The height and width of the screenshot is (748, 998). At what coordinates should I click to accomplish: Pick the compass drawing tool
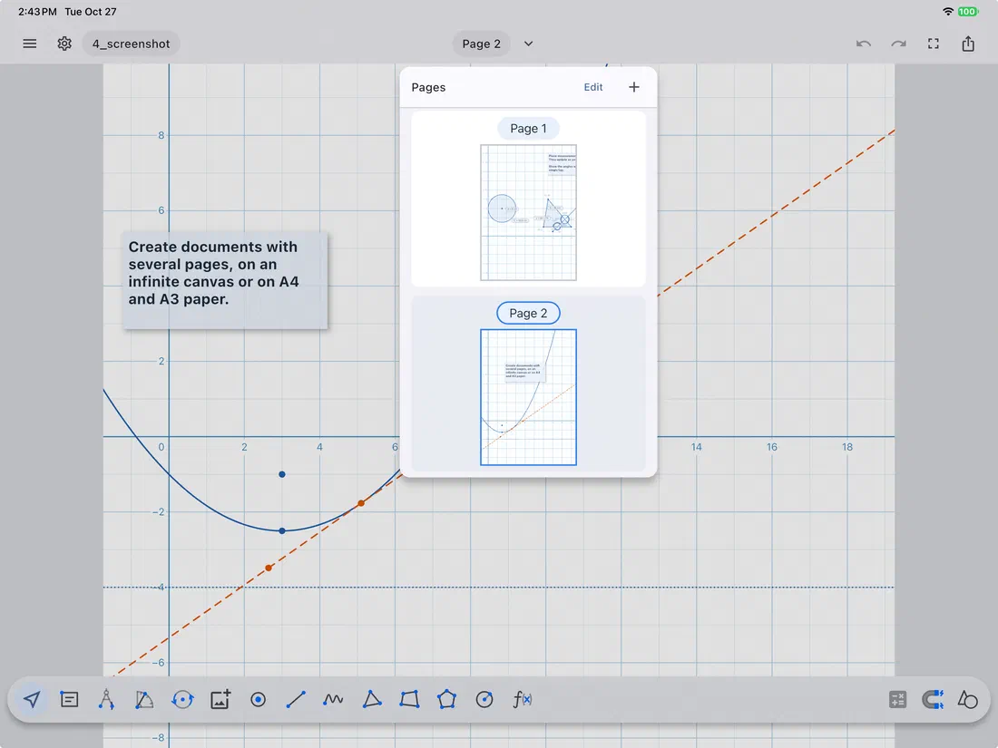(106, 700)
